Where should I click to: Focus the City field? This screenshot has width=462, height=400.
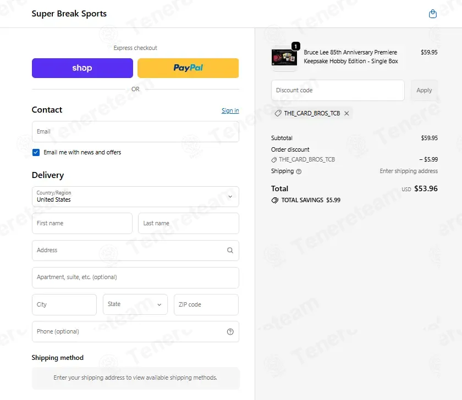point(64,304)
